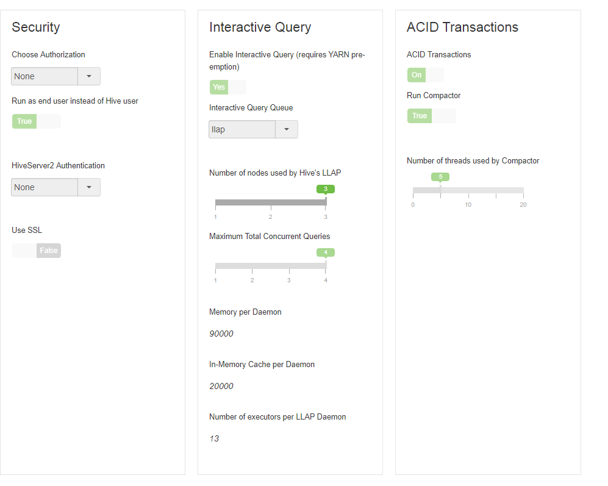The width and height of the screenshot is (608, 486).
Task: Toggle the Run Compactor switch
Action: tap(431, 116)
